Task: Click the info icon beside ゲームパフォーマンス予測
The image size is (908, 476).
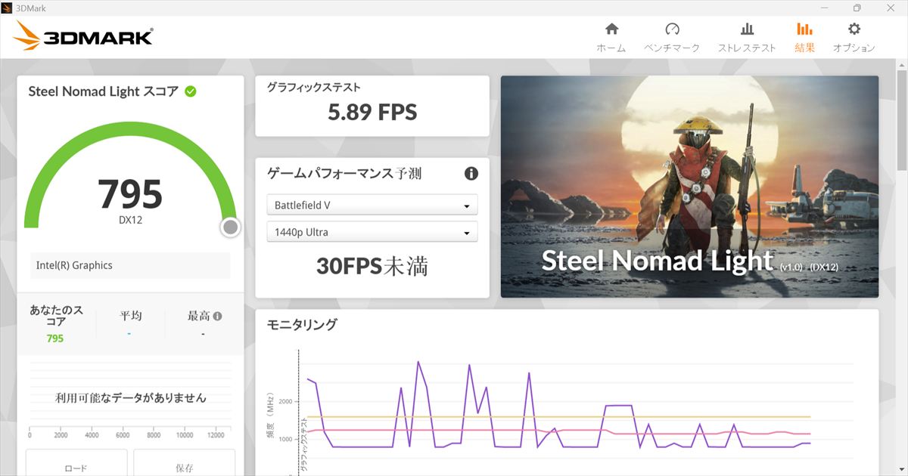Action: [471, 174]
